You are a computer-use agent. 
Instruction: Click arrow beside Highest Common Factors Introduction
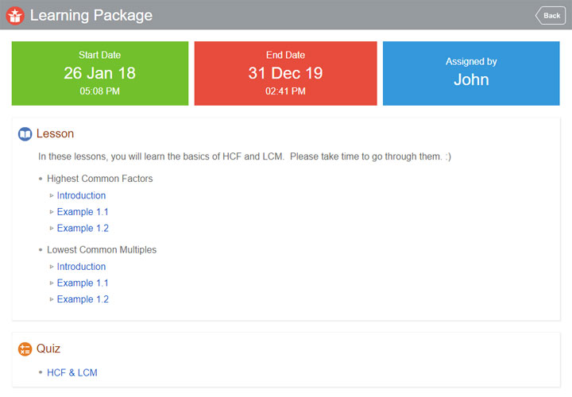pyautogui.click(x=52, y=195)
